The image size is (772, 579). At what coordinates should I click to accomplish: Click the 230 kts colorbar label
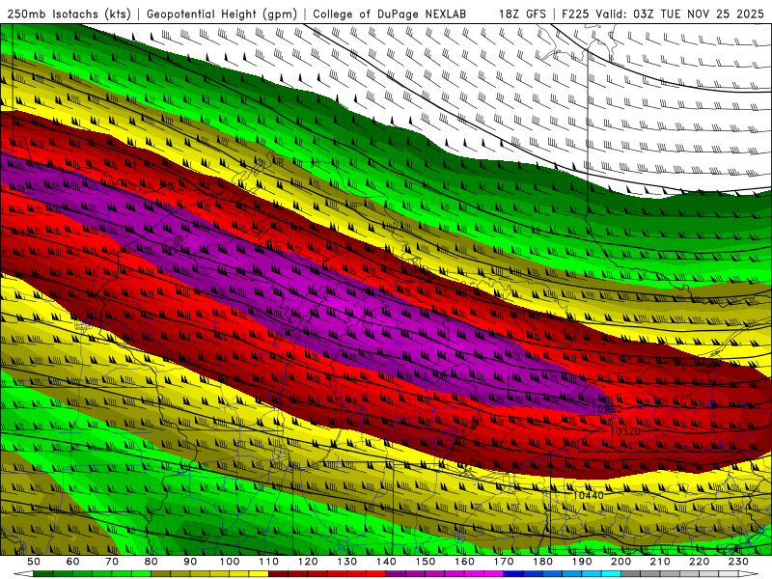coord(738,562)
